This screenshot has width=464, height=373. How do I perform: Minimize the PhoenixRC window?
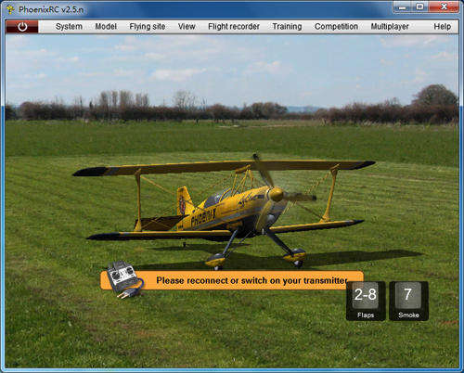point(402,6)
